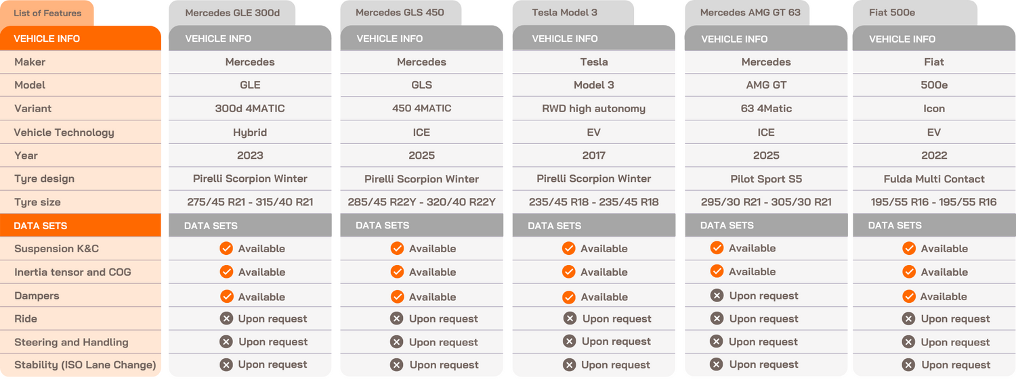Click the orange VEHICLE INFO header
Image resolution: width=1016 pixels, height=384 pixels.
click(80, 39)
